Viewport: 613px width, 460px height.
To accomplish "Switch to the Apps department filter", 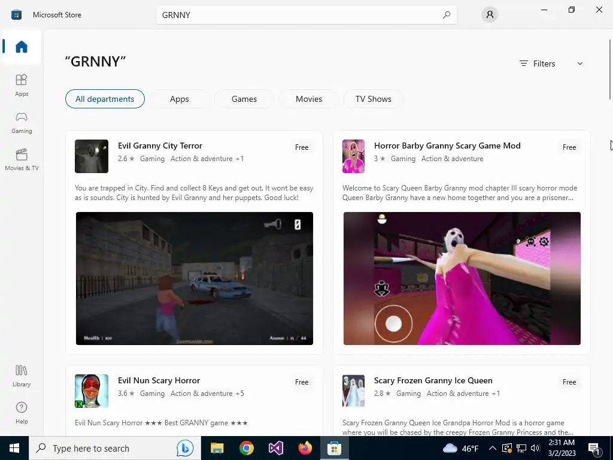I will pyautogui.click(x=180, y=99).
